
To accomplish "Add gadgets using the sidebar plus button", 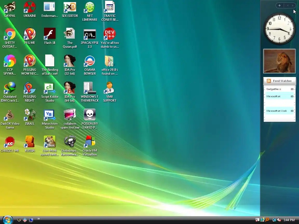I will 280,5.
